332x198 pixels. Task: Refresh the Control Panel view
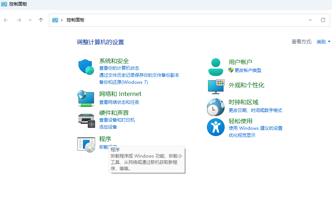click(323, 20)
